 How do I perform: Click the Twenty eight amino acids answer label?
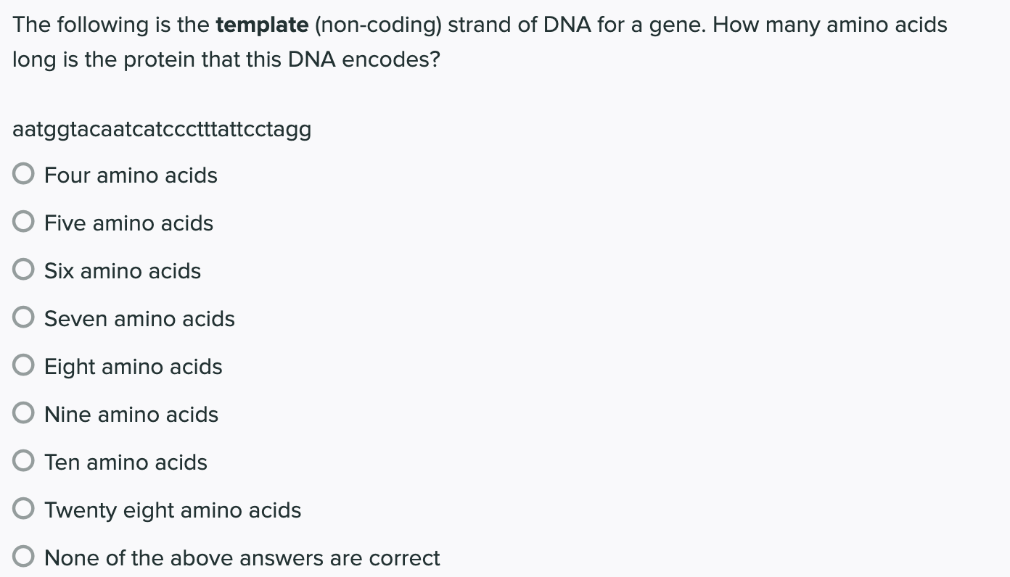tap(172, 510)
